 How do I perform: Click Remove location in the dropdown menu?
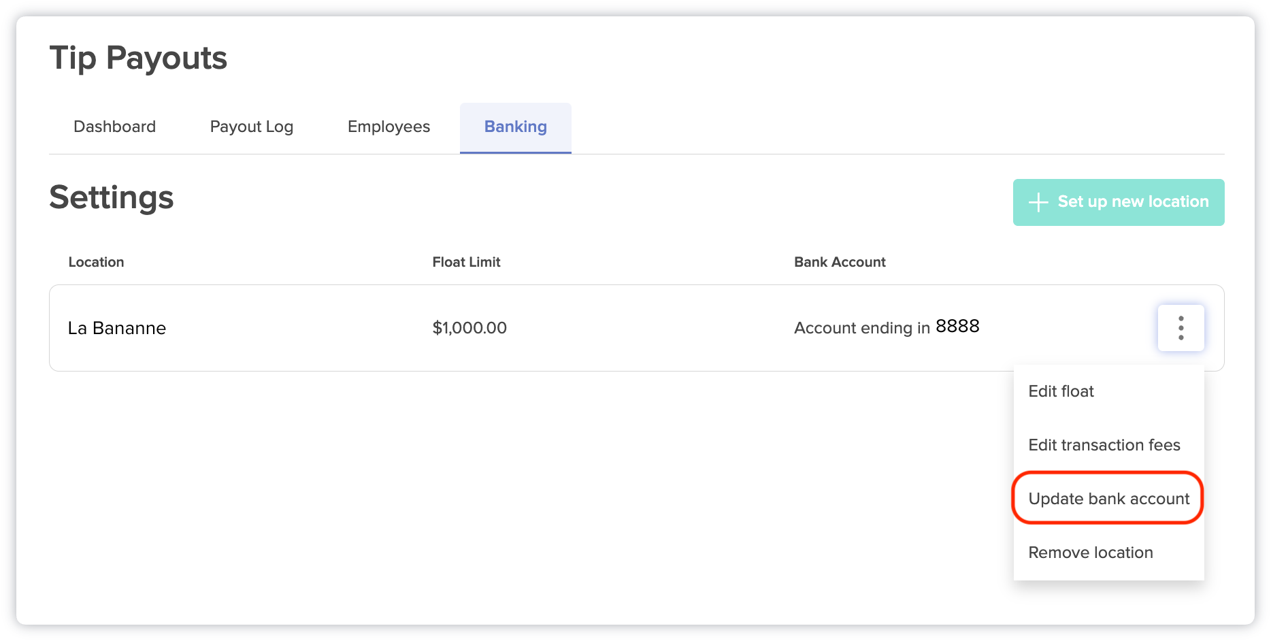coord(1090,552)
